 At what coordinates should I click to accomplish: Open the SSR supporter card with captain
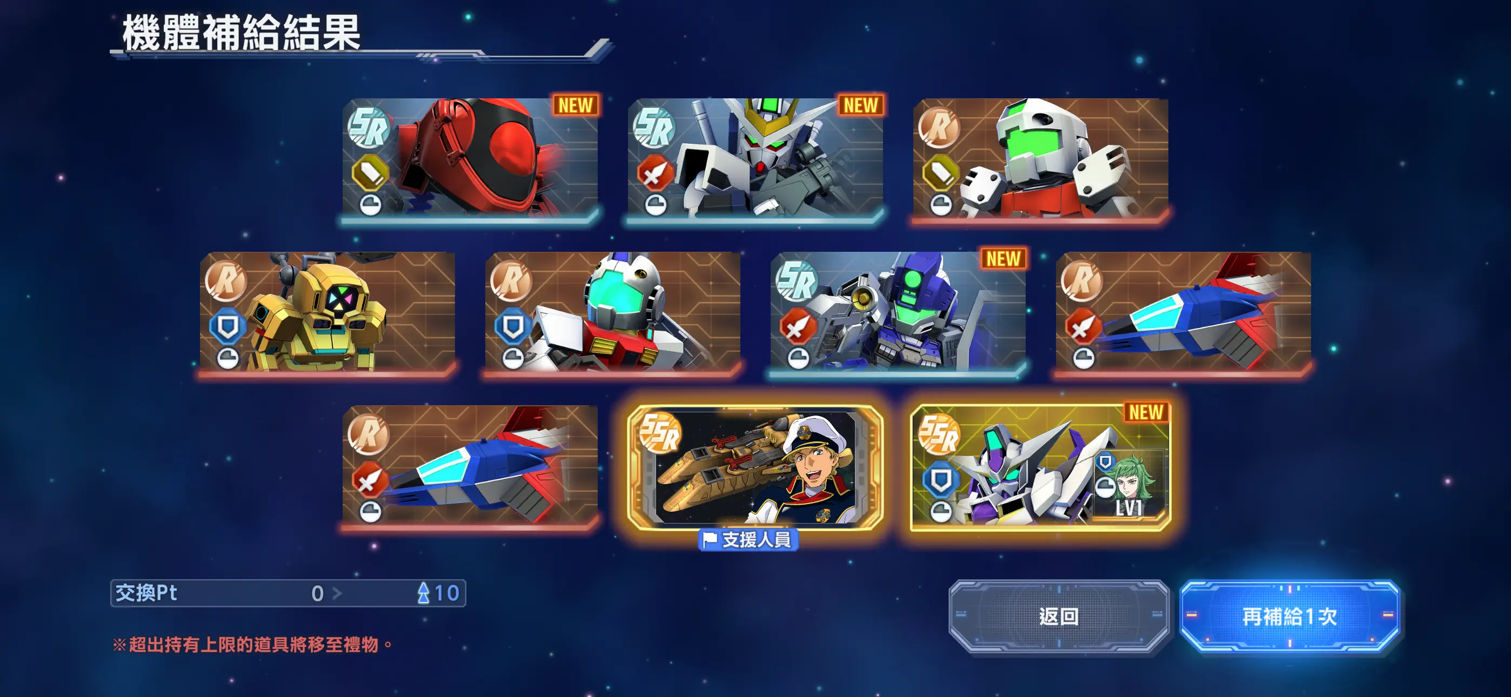coord(755,467)
